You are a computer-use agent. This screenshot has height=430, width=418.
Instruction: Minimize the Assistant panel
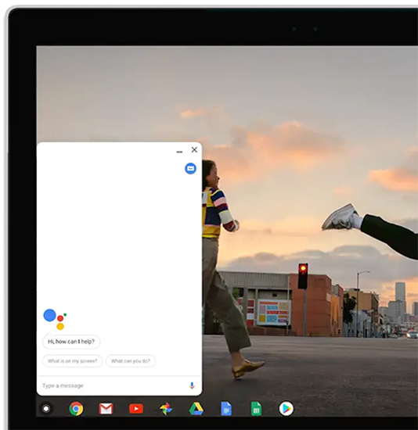[179, 152]
